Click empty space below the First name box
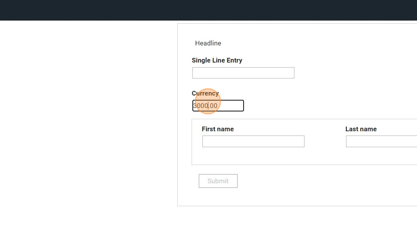The image size is (417, 233). click(x=253, y=156)
